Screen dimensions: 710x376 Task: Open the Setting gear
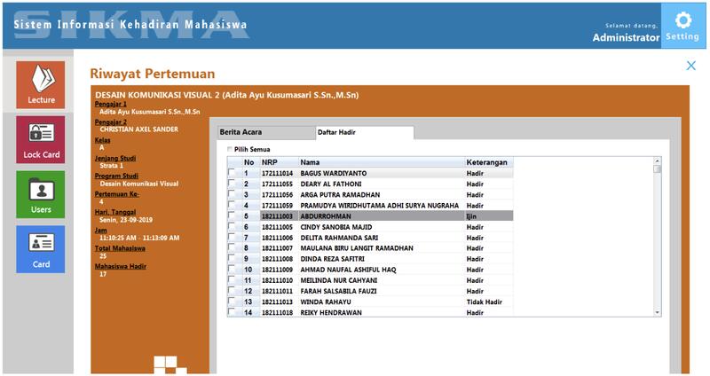point(682,26)
